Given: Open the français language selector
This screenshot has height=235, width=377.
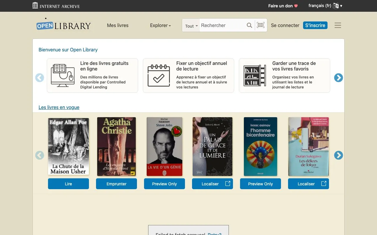Looking at the screenshot, I should pos(325,6).
